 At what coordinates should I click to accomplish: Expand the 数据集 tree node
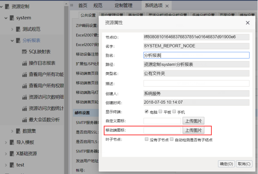pyautogui.click(x=12, y=131)
